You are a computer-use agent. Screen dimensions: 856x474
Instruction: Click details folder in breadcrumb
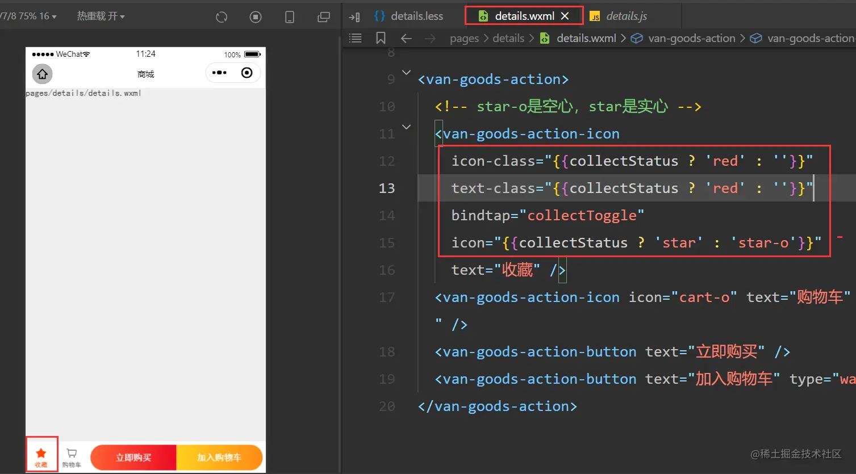pyautogui.click(x=508, y=38)
